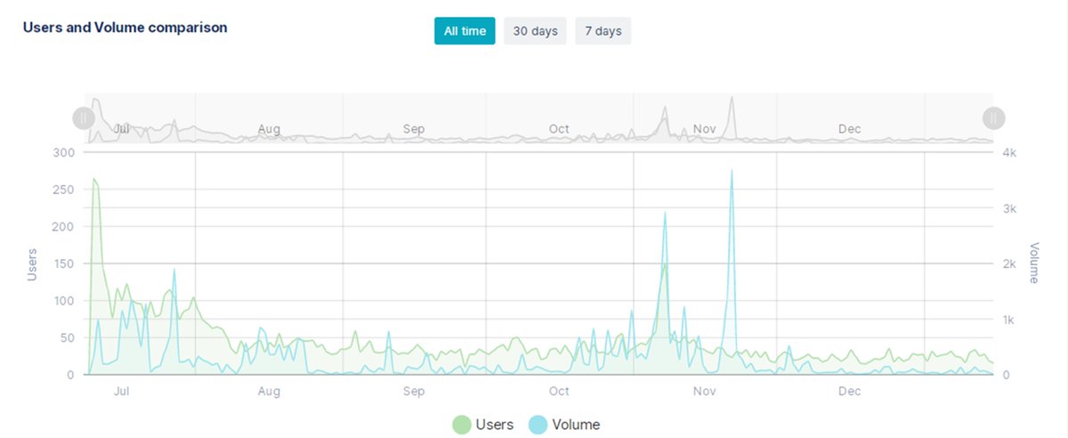
Task: Click the blue Volume legend circle
Action: coord(538,425)
